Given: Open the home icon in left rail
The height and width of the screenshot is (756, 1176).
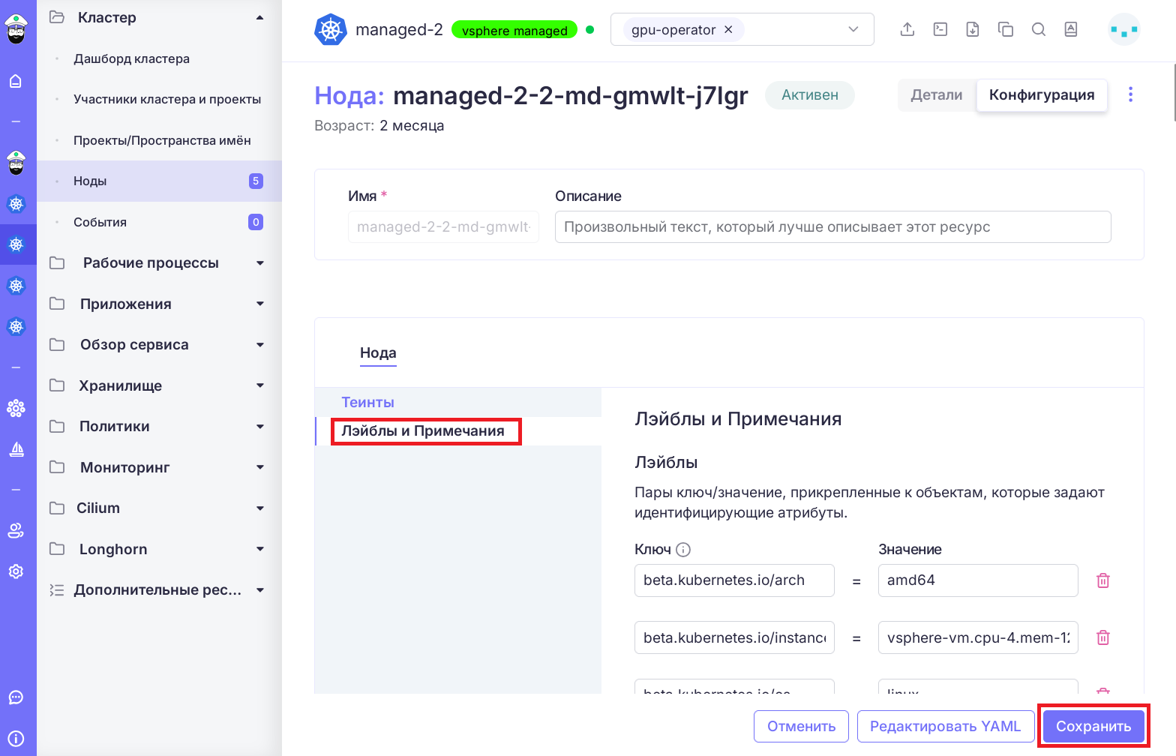Looking at the screenshot, I should point(16,81).
